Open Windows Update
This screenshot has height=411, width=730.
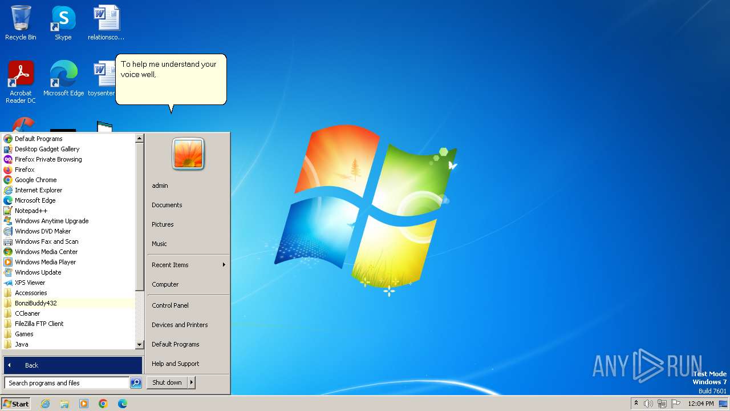coord(69,272)
